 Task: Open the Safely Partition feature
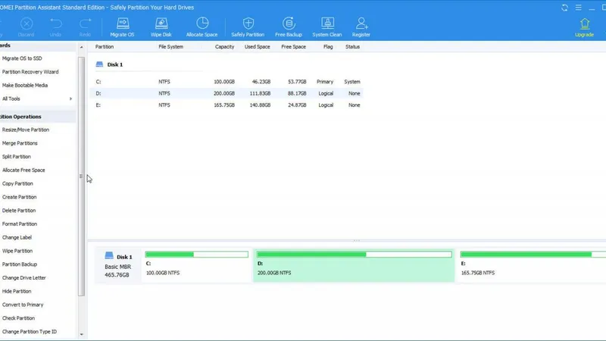(248, 27)
